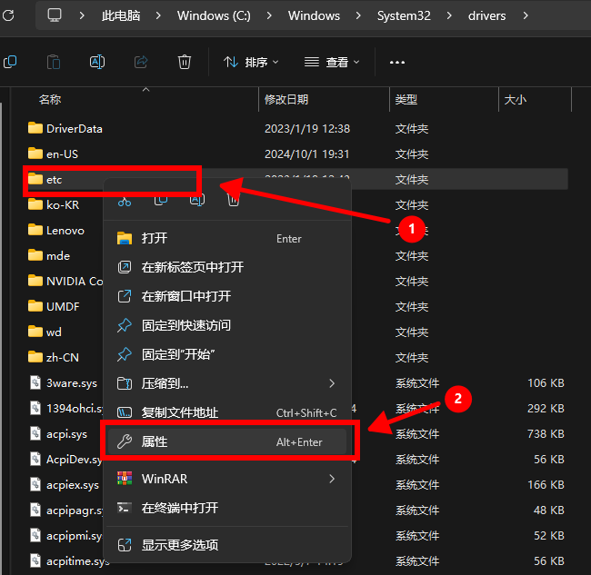
Task: Click the share icon in toolbar
Action: click(x=141, y=62)
